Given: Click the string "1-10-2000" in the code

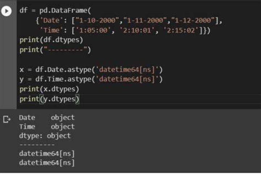Looking at the screenshot, I should tap(98, 20).
